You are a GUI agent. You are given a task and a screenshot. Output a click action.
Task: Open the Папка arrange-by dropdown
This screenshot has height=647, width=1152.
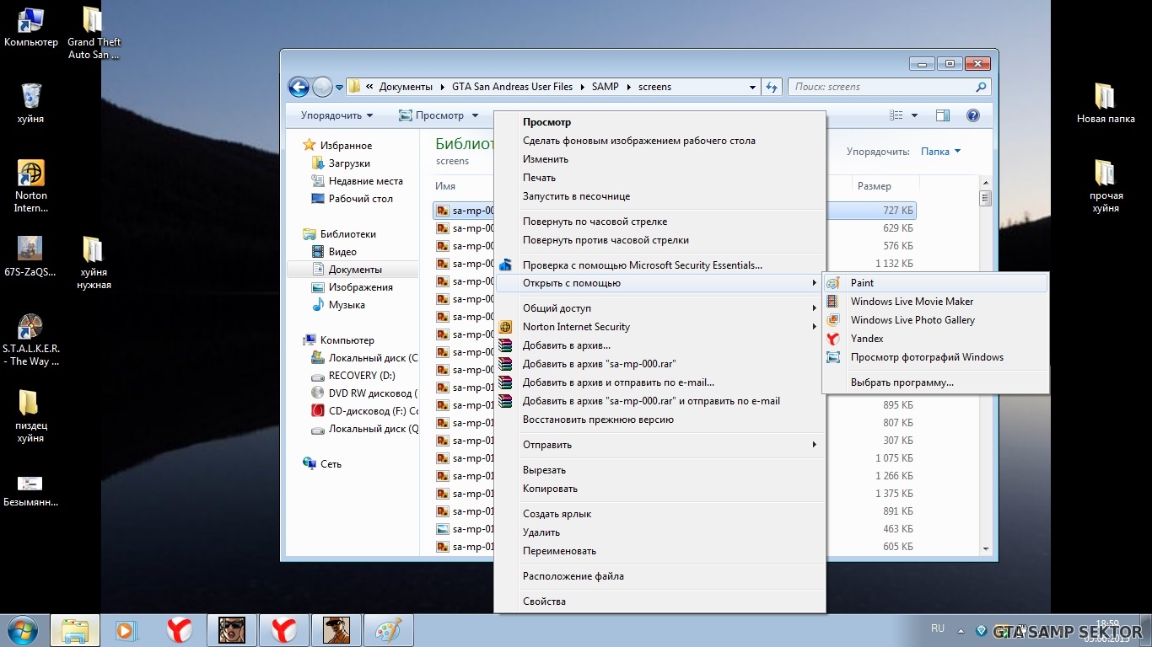pos(940,152)
